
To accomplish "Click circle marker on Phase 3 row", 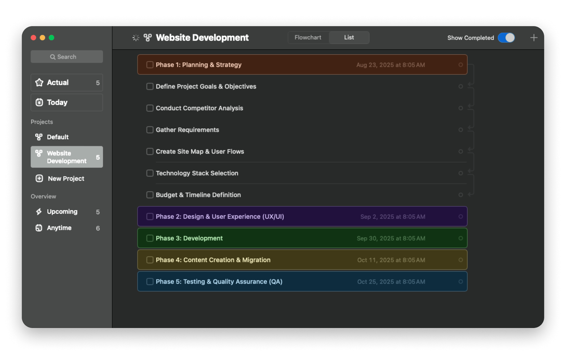I will (461, 238).
